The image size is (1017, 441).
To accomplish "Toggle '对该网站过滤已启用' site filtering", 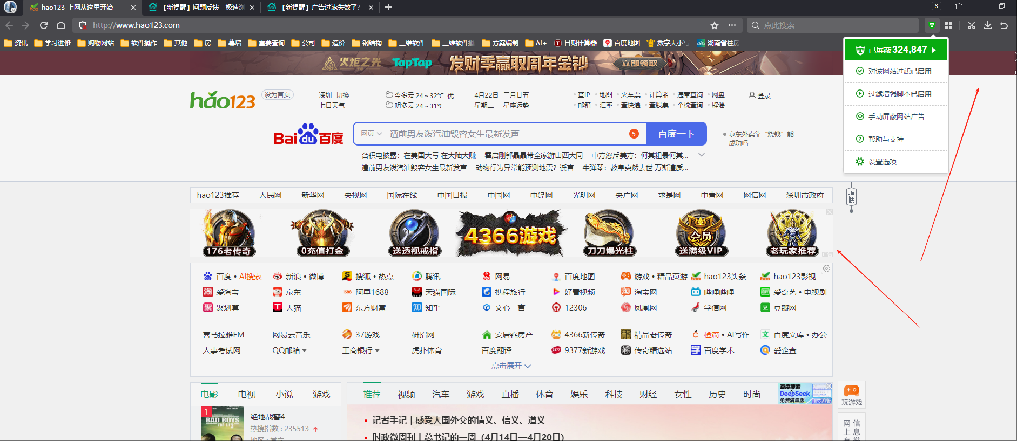I will tap(899, 71).
